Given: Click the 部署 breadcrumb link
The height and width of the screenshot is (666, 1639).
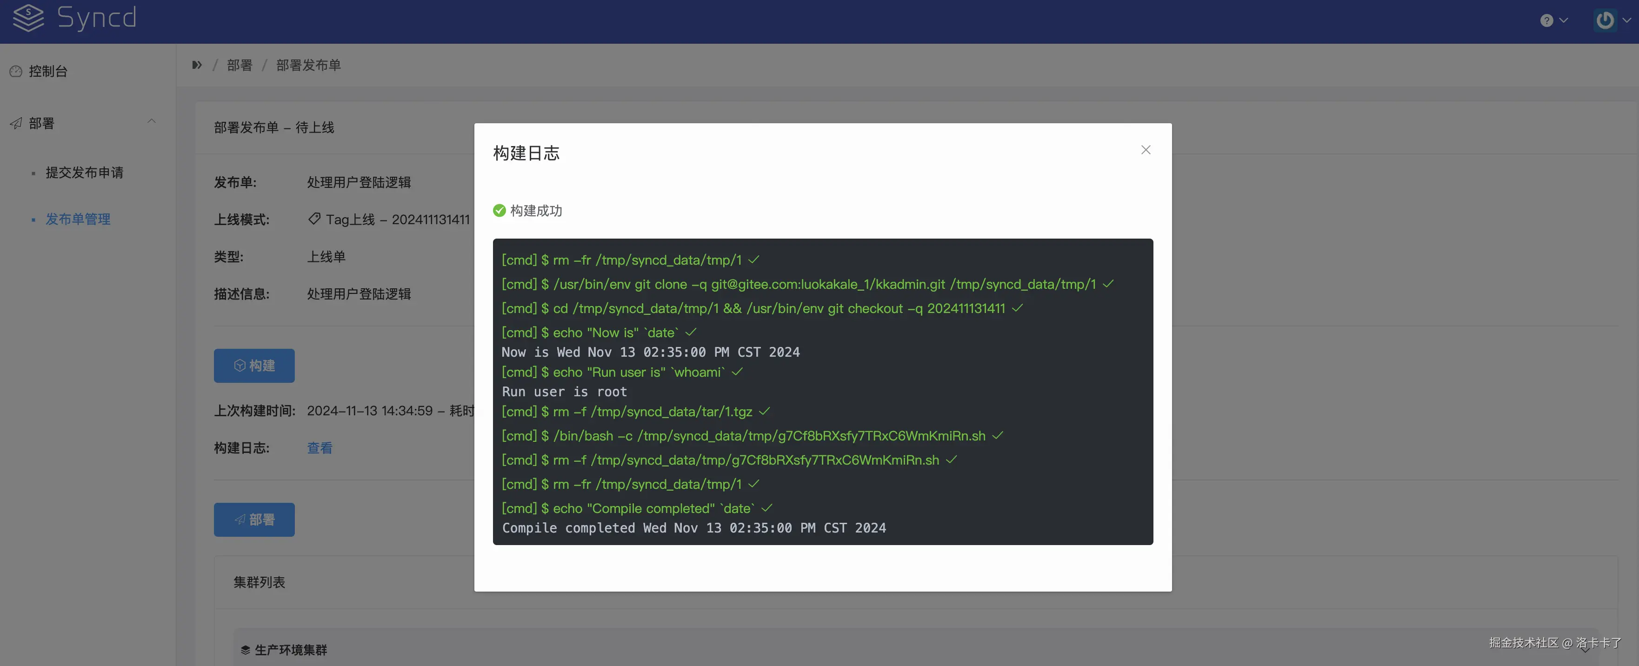Looking at the screenshot, I should (239, 65).
